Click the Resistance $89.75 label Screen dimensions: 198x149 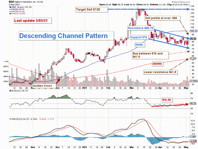pyautogui.click(x=140, y=28)
